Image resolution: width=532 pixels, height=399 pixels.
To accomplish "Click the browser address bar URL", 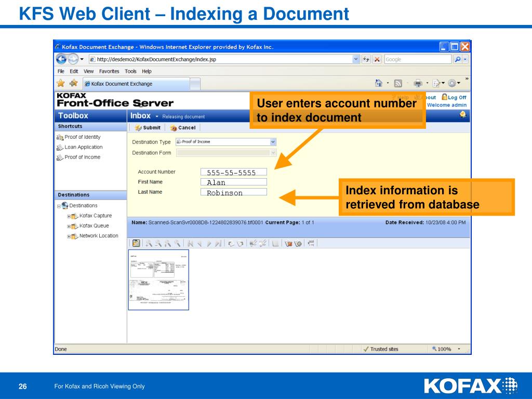I will point(220,59).
